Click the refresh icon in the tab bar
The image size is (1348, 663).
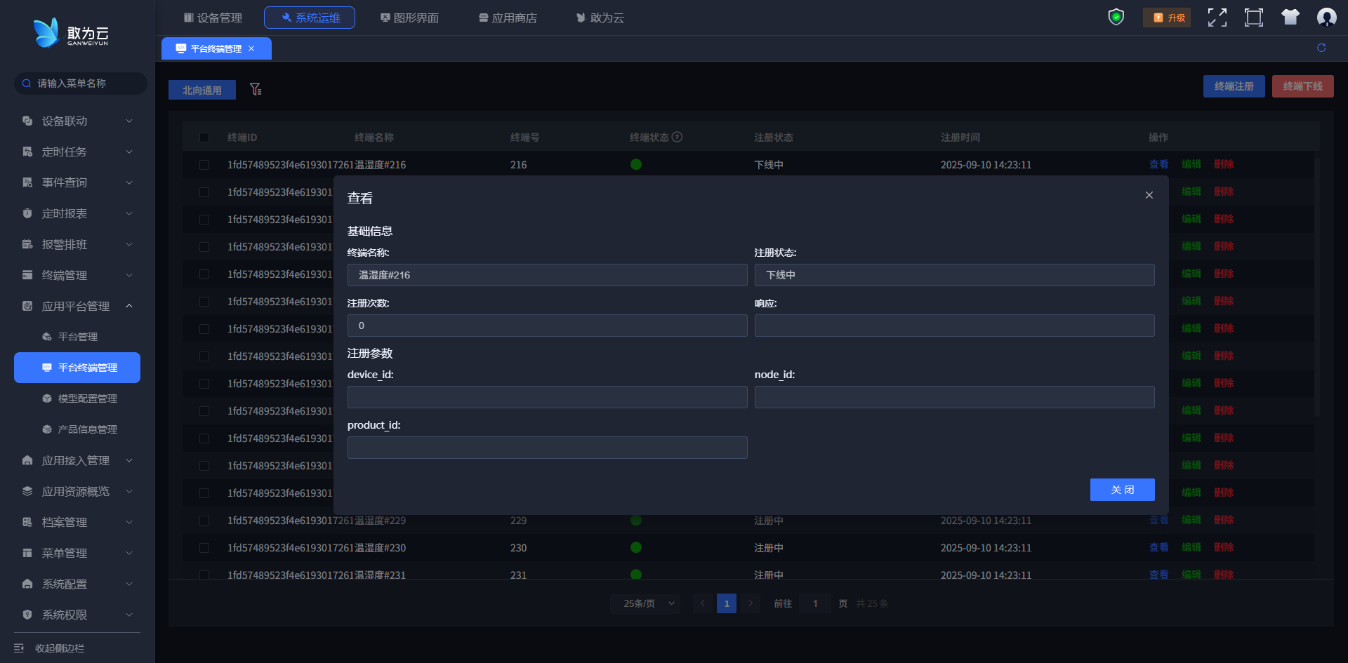[1321, 48]
